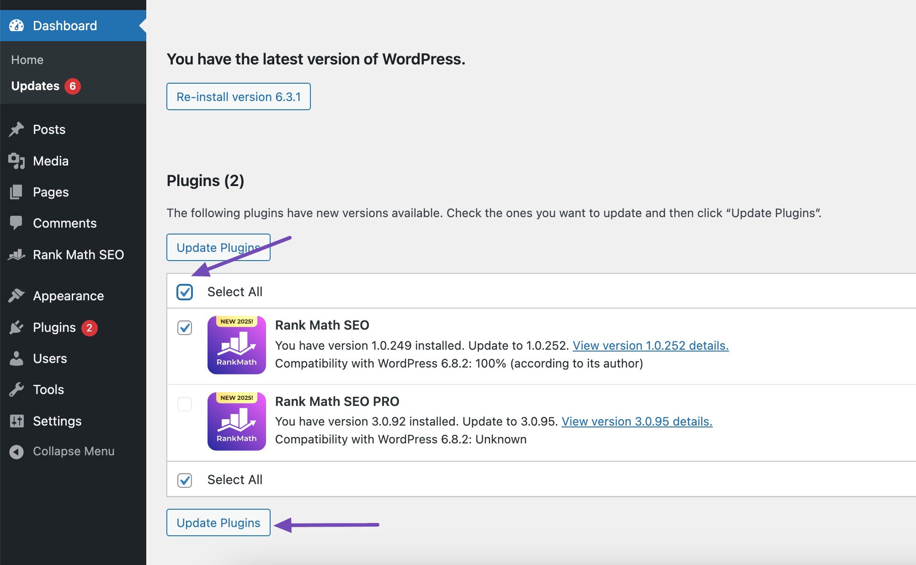916x565 pixels.
Task: Open the Dashboard menu item
Action: click(x=73, y=26)
